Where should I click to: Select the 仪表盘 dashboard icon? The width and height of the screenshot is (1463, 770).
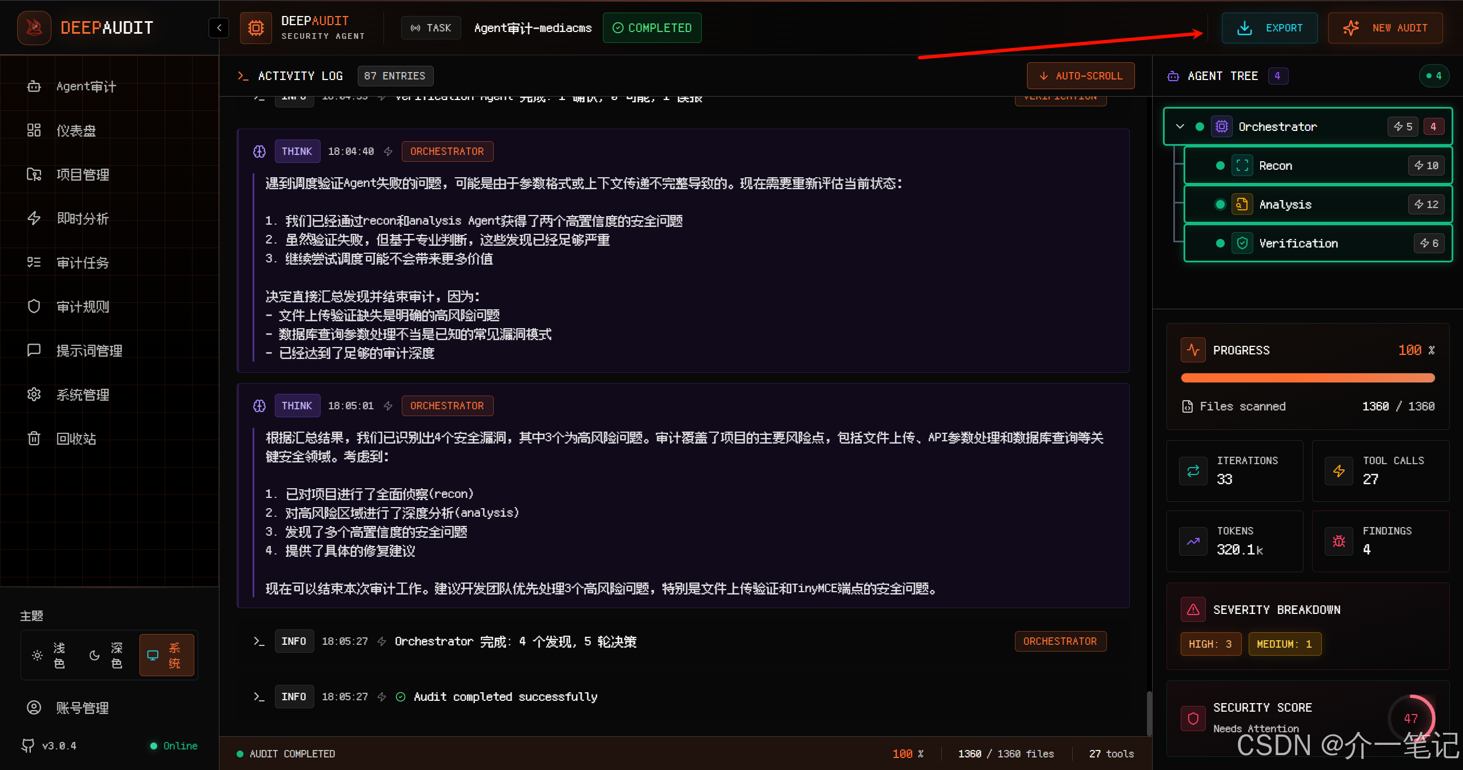[34, 130]
